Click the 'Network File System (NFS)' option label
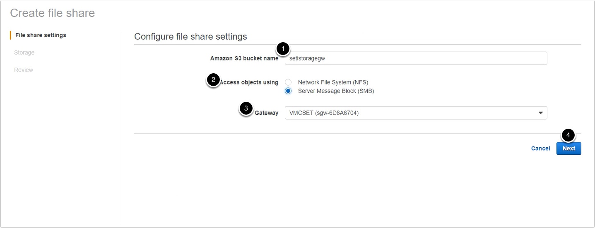Screen dimensions: 595x228 [x=333, y=82]
